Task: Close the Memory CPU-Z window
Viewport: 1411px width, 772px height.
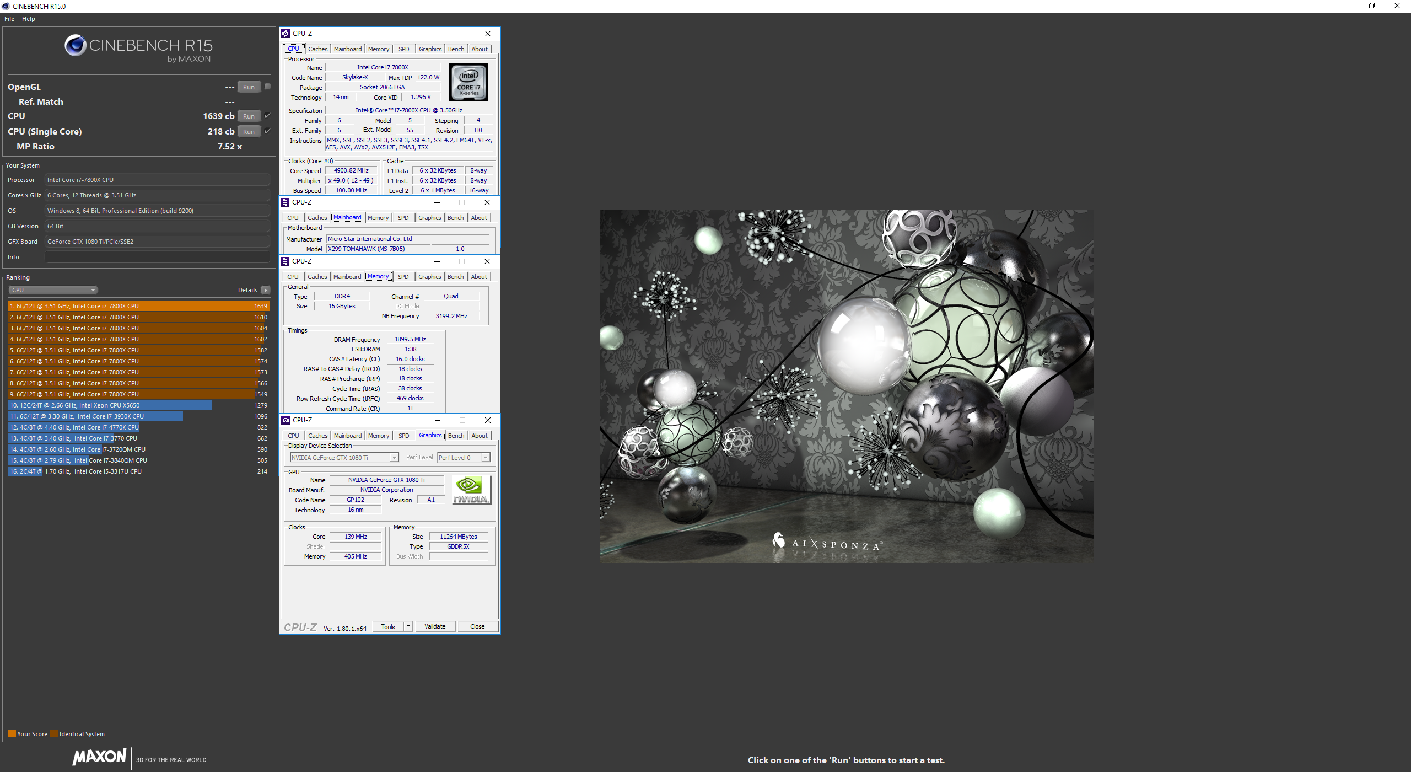Action: pyautogui.click(x=487, y=261)
